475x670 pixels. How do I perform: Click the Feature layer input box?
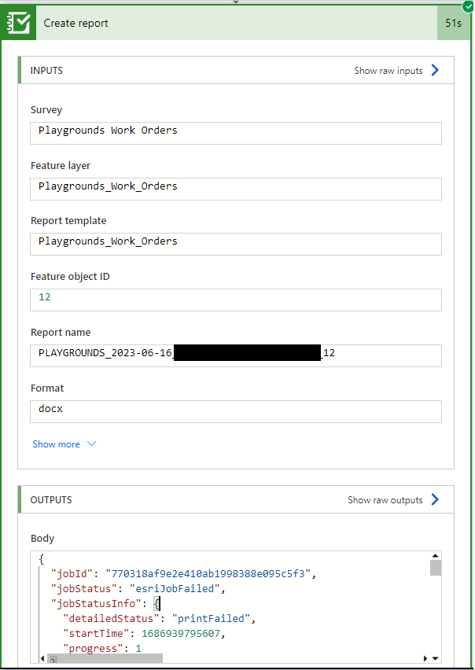point(235,189)
